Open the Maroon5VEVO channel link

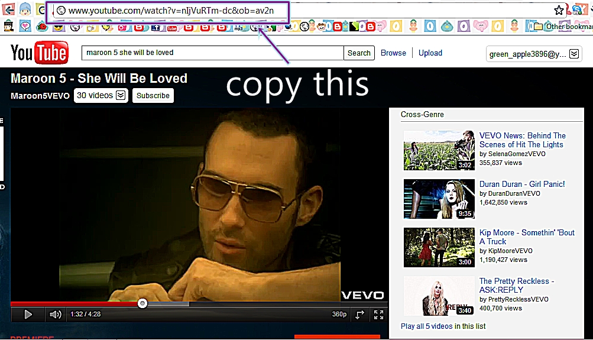pyautogui.click(x=40, y=96)
